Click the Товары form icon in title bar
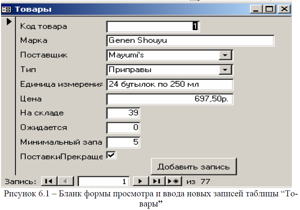300x210 pixels. tap(6, 9)
